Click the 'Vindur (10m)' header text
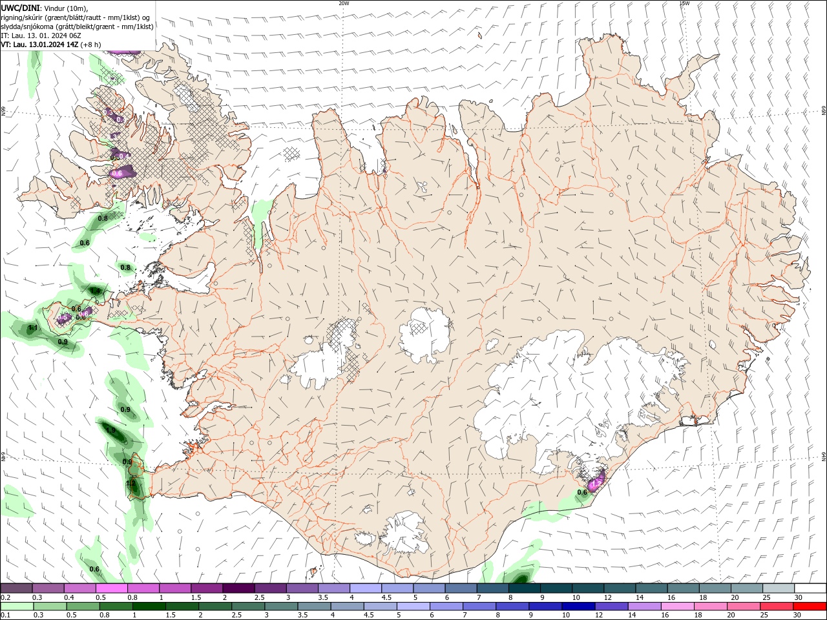 64,8
